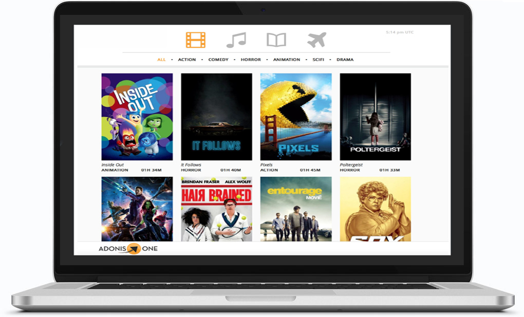This screenshot has width=524, height=317.
Task: Open the Flight info airplane icon
Action: coord(316,40)
